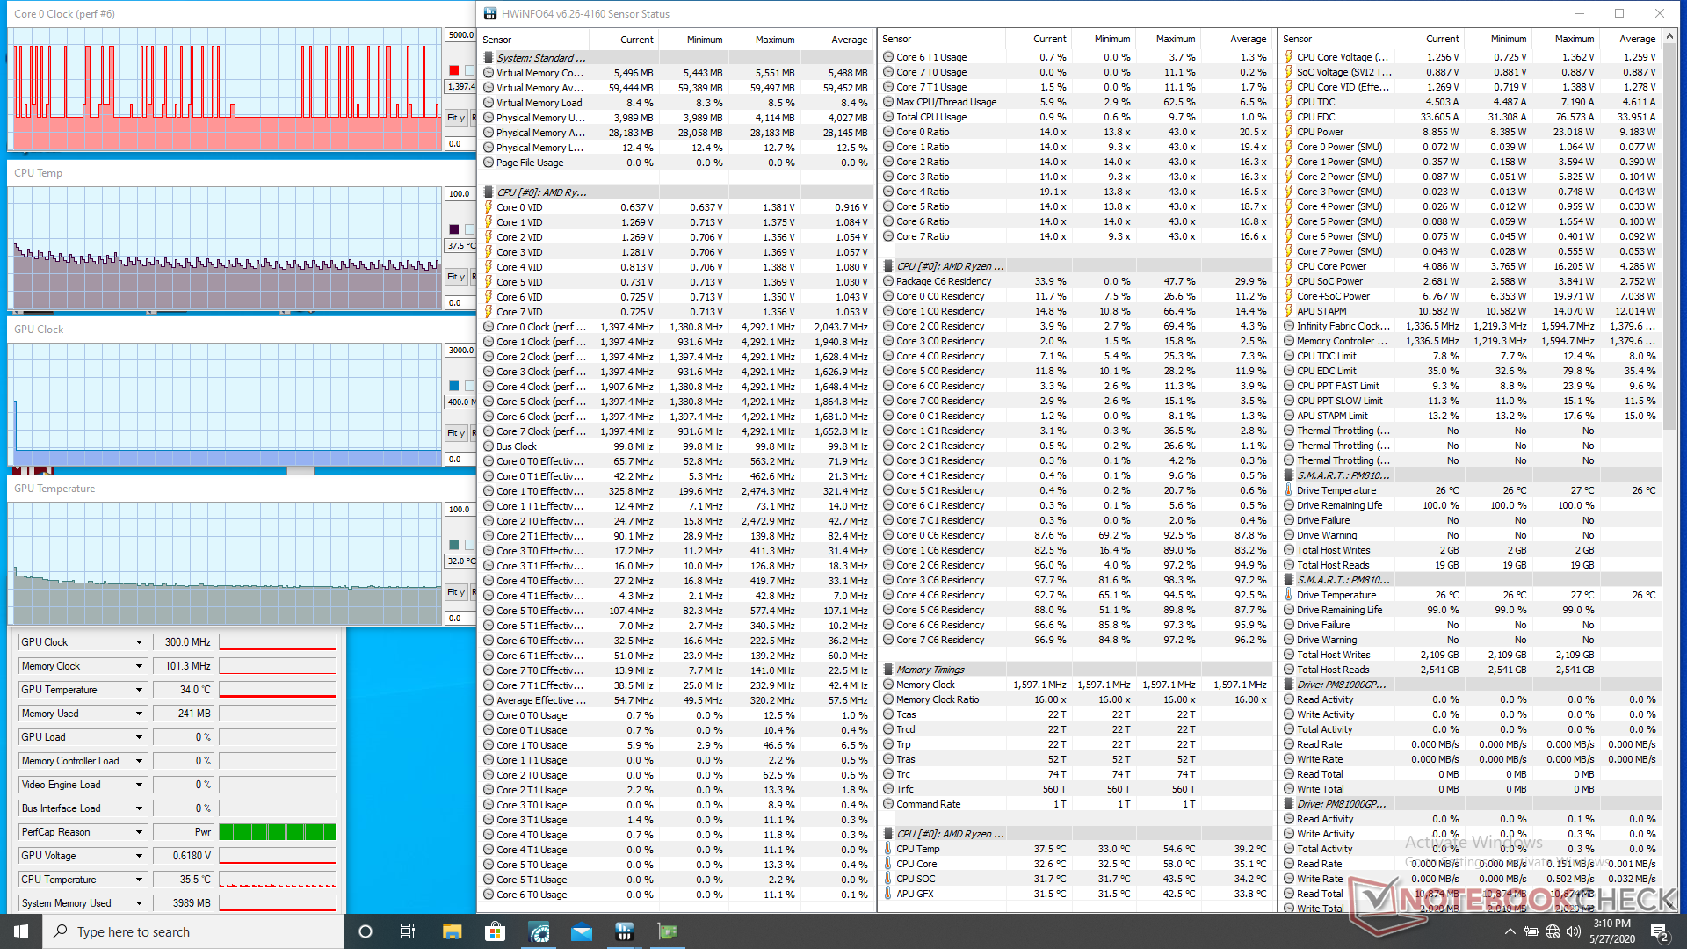Click the clock icon beside Page File Usage

coord(489,163)
